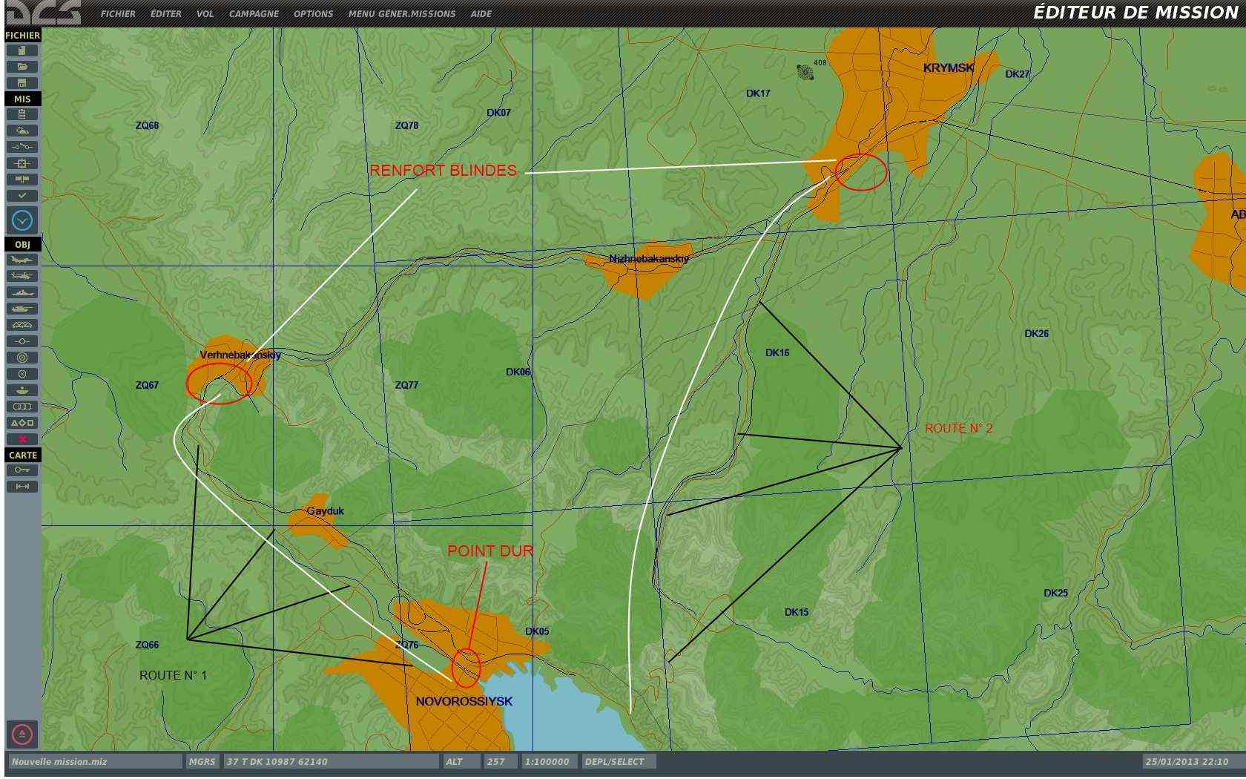Screen dimensions: 1246x779
Task: Open the CAMPAGNE menu
Action: coord(254,14)
